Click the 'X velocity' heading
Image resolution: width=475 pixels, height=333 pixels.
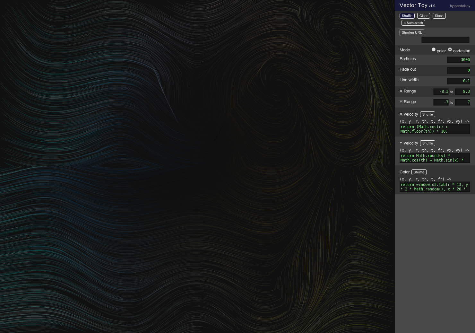(x=409, y=114)
